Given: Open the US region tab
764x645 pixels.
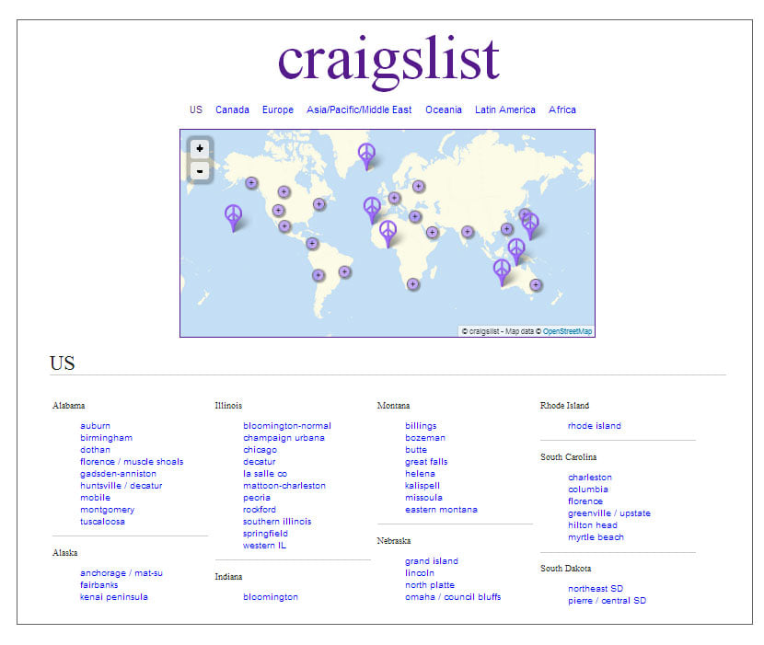Looking at the screenshot, I should (x=196, y=109).
